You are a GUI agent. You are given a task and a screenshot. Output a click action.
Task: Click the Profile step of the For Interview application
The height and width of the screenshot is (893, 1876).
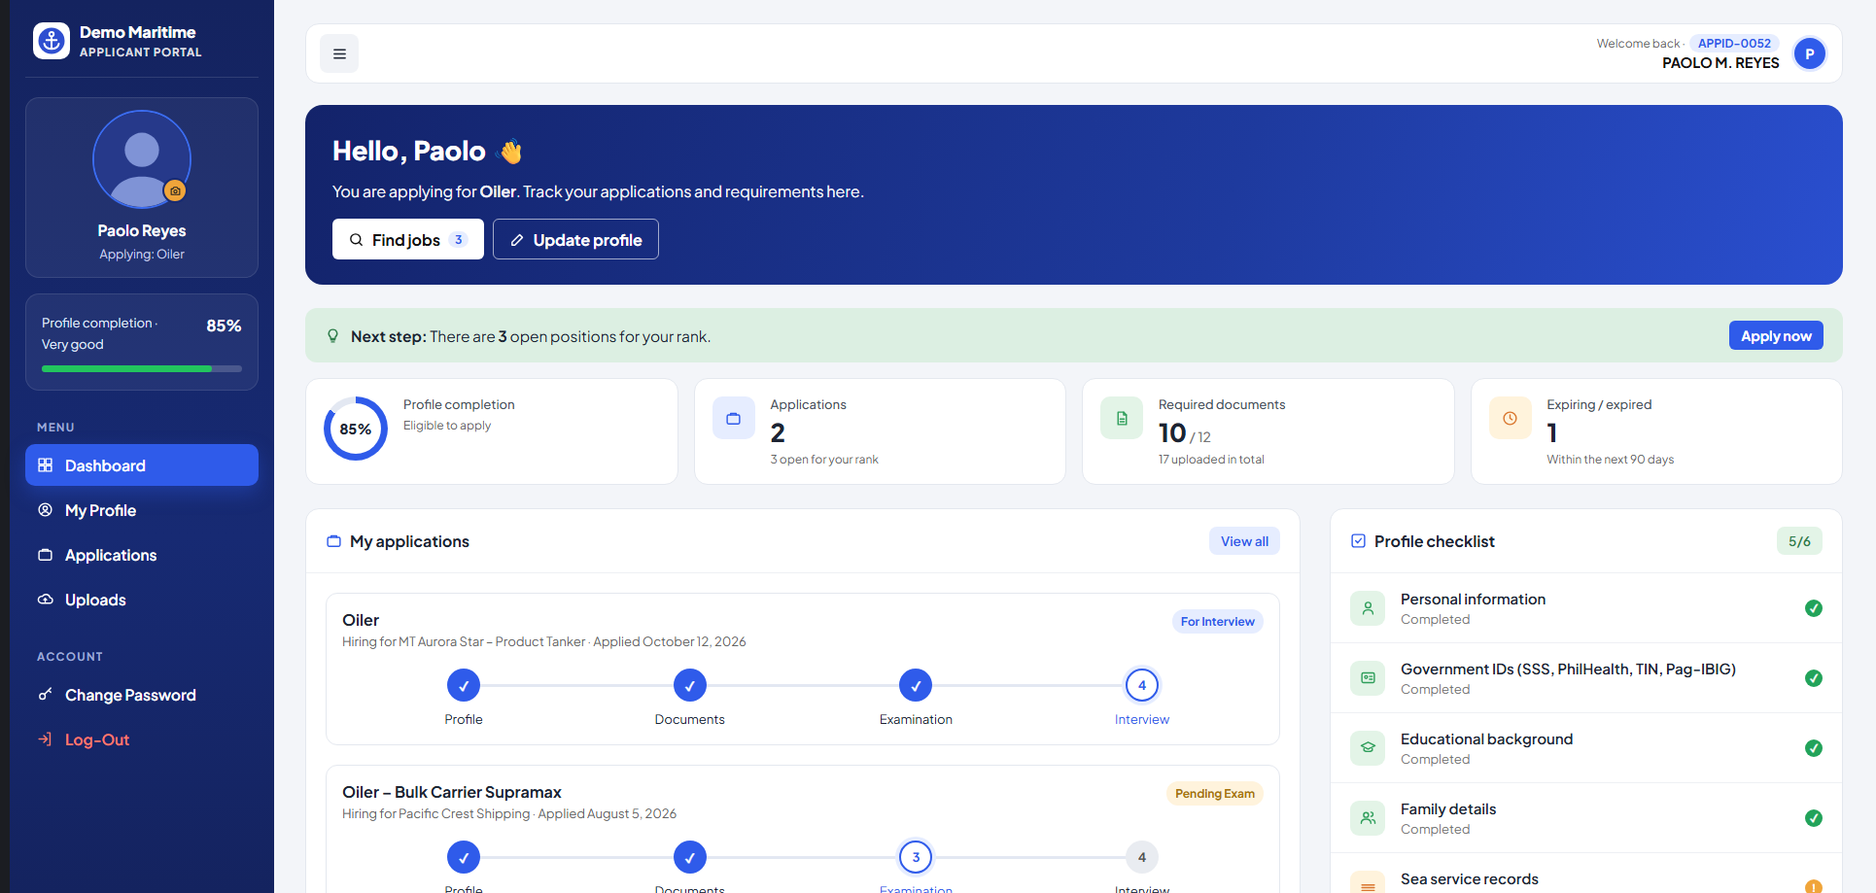coord(464,685)
